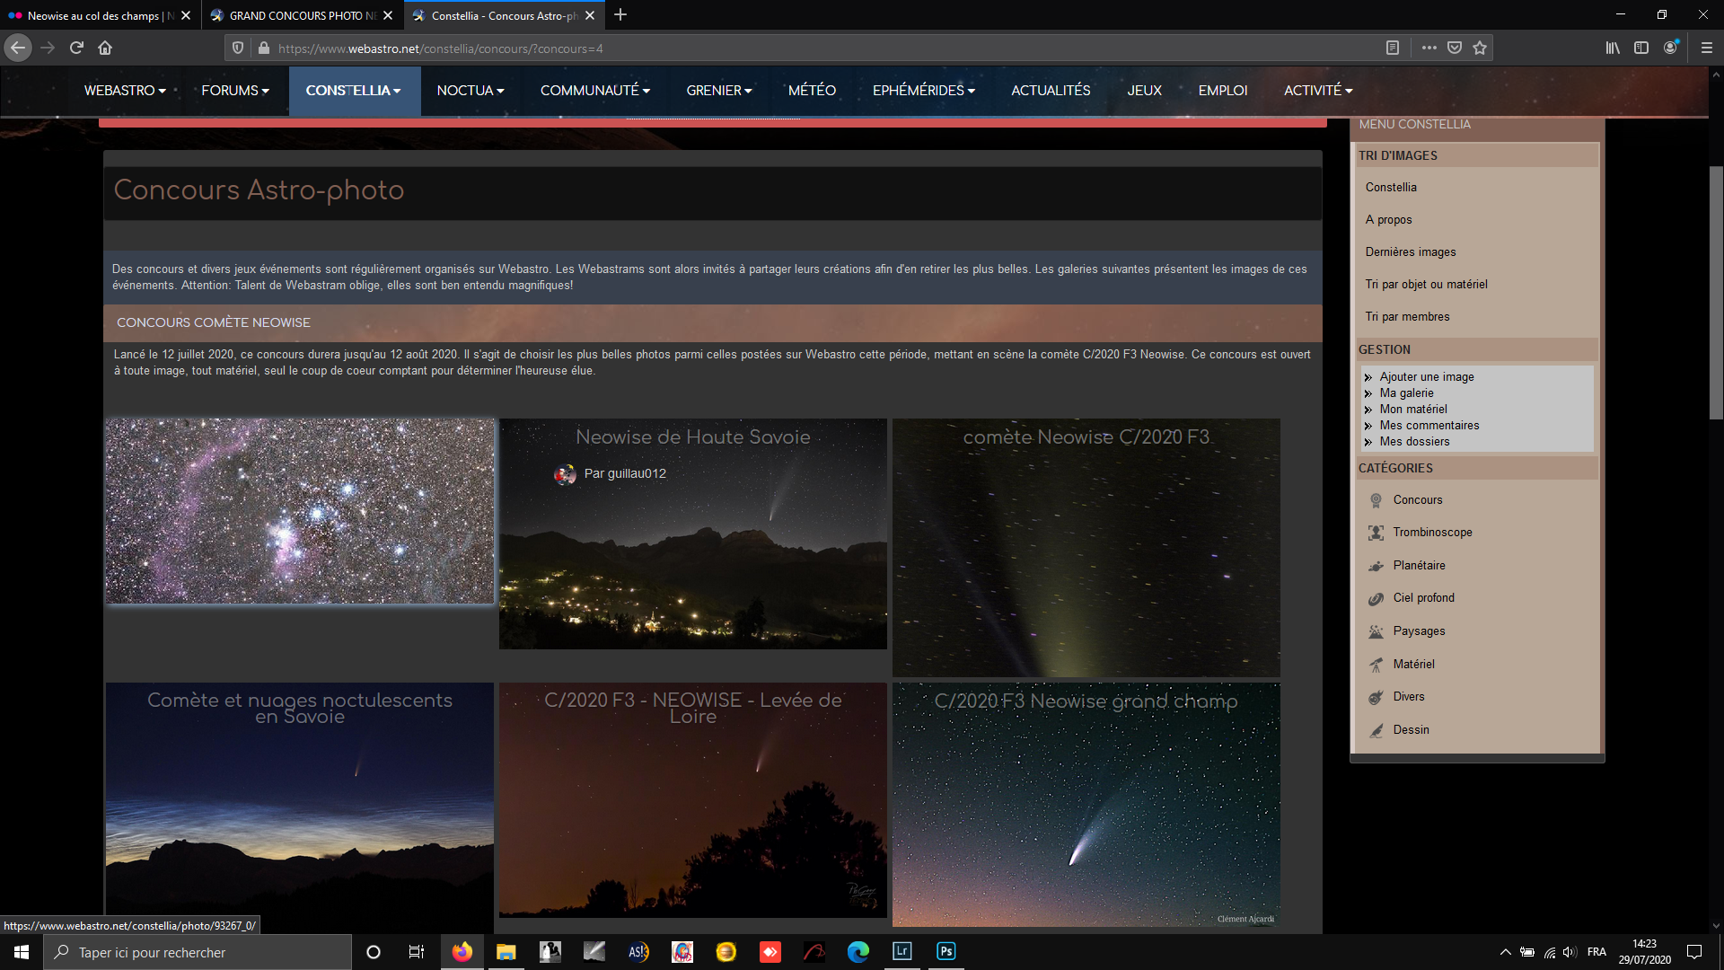Bookmark this page with star icon
The width and height of the screenshot is (1724, 970).
coord(1480,48)
